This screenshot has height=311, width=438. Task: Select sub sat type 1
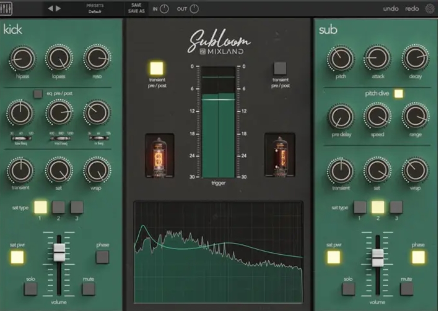tap(360, 207)
